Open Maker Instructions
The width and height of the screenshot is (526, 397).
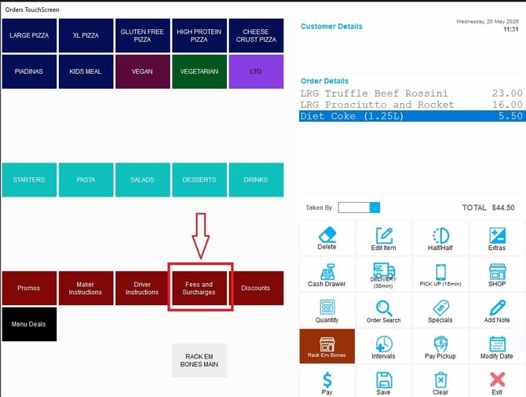coord(86,289)
